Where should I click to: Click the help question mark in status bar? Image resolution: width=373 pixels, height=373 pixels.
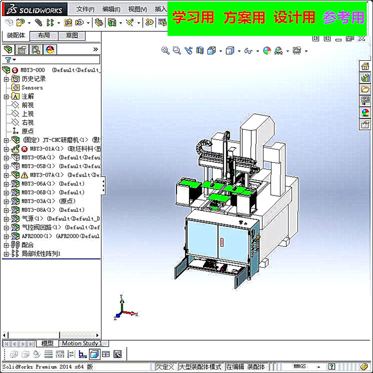(x=331, y=367)
